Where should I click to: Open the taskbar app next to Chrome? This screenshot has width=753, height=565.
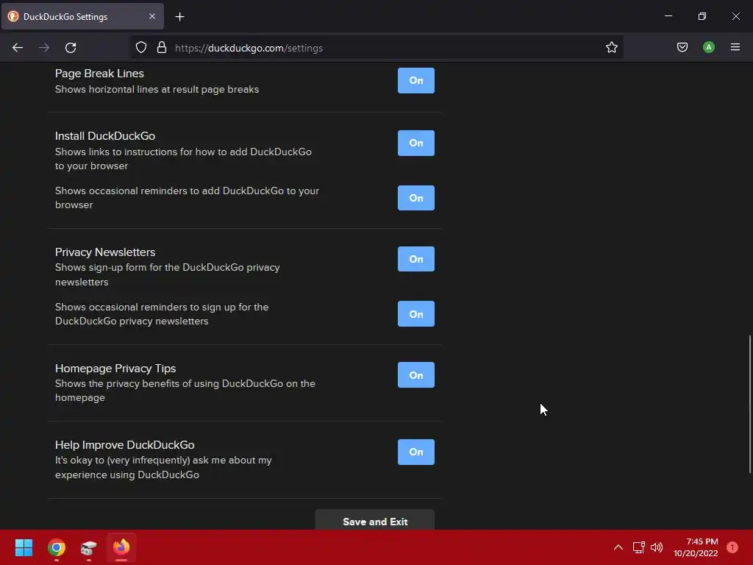(x=89, y=547)
